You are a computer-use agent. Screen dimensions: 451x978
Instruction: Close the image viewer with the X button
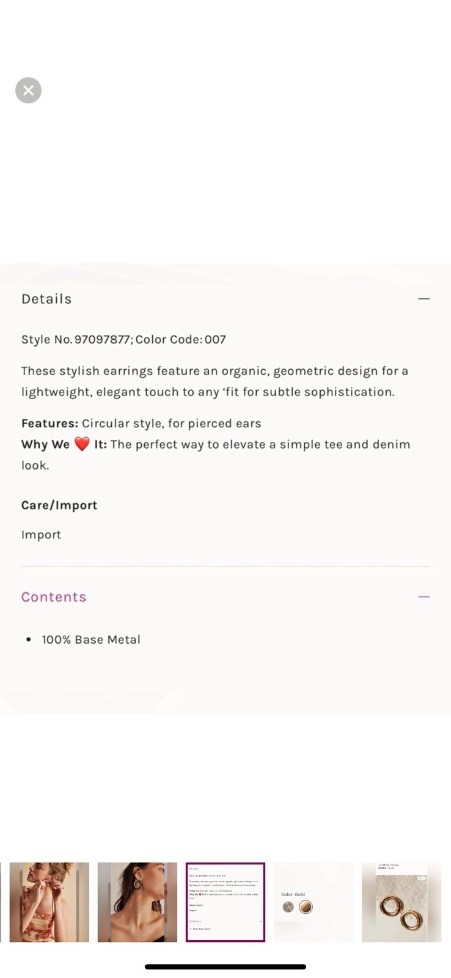(28, 90)
